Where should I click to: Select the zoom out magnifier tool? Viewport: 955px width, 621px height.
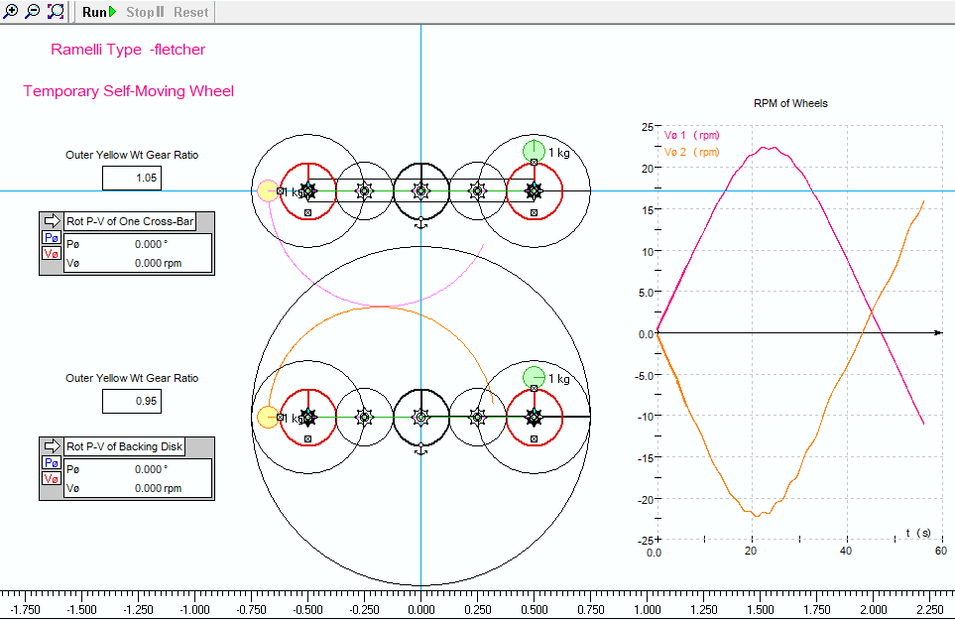point(33,11)
